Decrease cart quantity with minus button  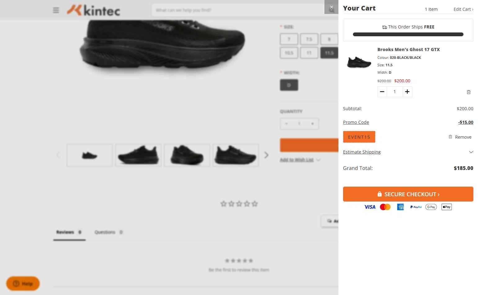[382, 92]
